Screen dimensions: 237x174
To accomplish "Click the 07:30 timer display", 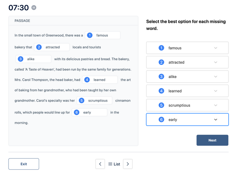I will point(19,7).
